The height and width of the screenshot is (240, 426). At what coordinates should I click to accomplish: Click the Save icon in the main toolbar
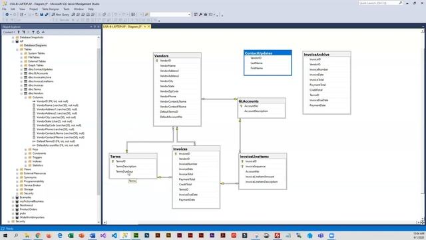point(41,15)
